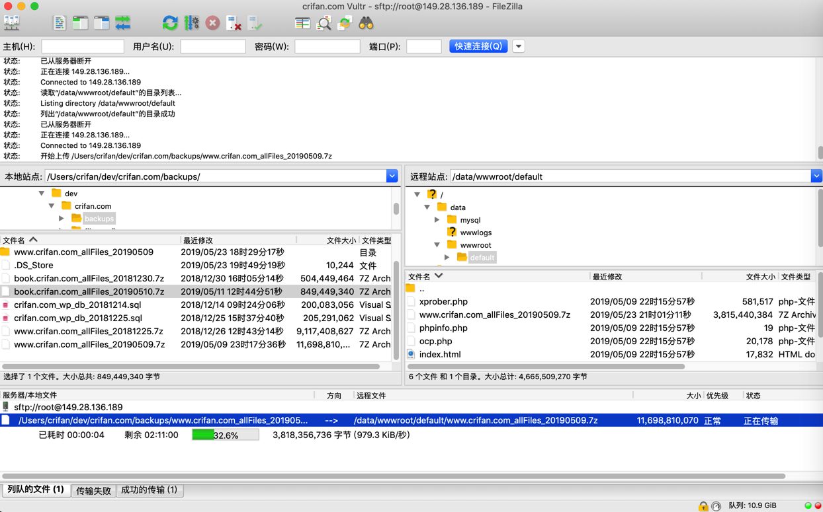
Task: Click the transfer progress bar at 32.6%
Action: [x=225, y=435]
